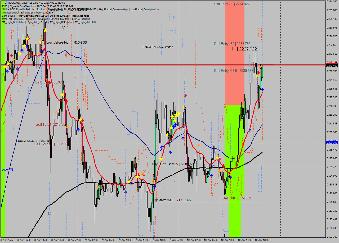339x243 pixels.
Task: Select the 'Sell Entry -50 | 2253.783' label
Action: (232, 44)
